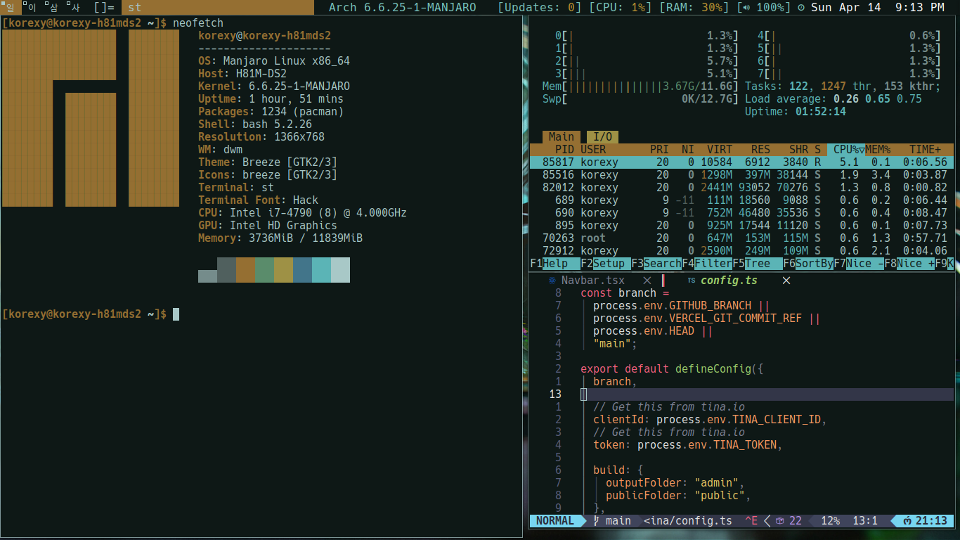The height and width of the screenshot is (540, 960).
Task: Close the Navbar.tsx buffer tab
Action: [648, 281]
